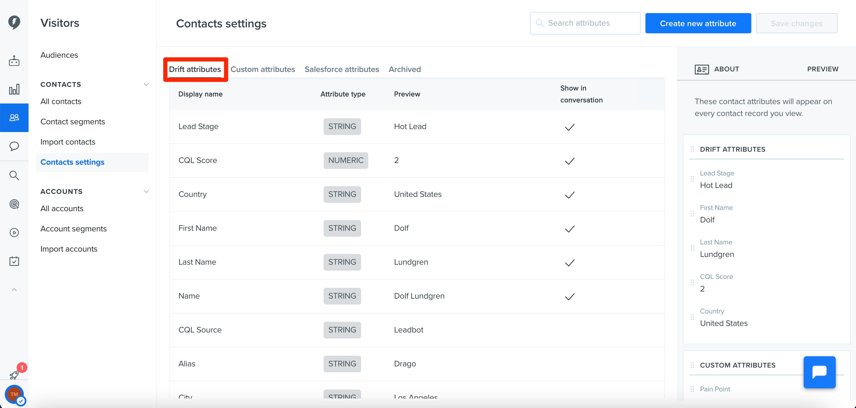The width and height of the screenshot is (856, 408).
Task: Open the target accounts icon in sidebar
Action: (x=14, y=204)
